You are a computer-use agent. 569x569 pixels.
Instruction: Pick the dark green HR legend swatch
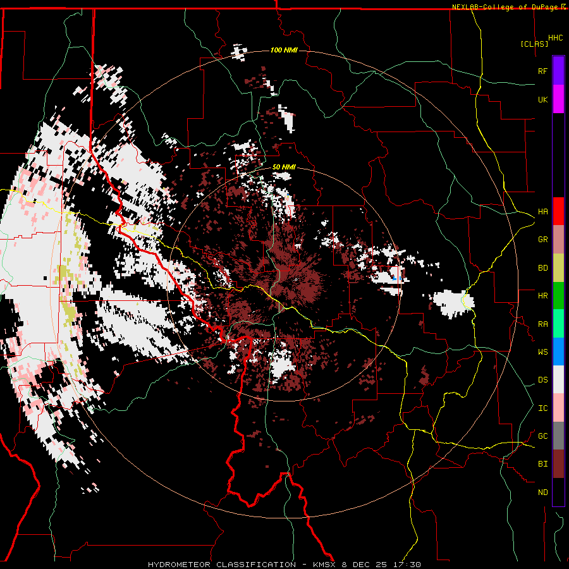pyautogui.click(x=558, y=296)
